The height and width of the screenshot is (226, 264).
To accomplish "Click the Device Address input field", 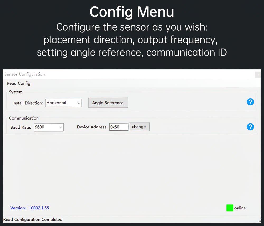I will click(119, 127).
